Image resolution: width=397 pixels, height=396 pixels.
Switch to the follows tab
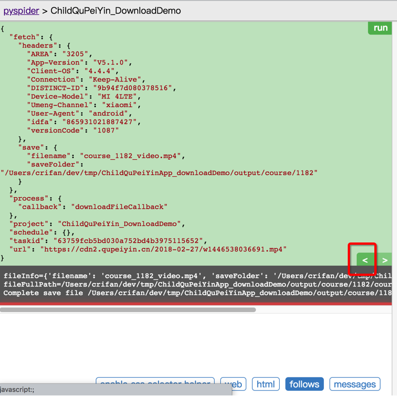pos(304,384)
